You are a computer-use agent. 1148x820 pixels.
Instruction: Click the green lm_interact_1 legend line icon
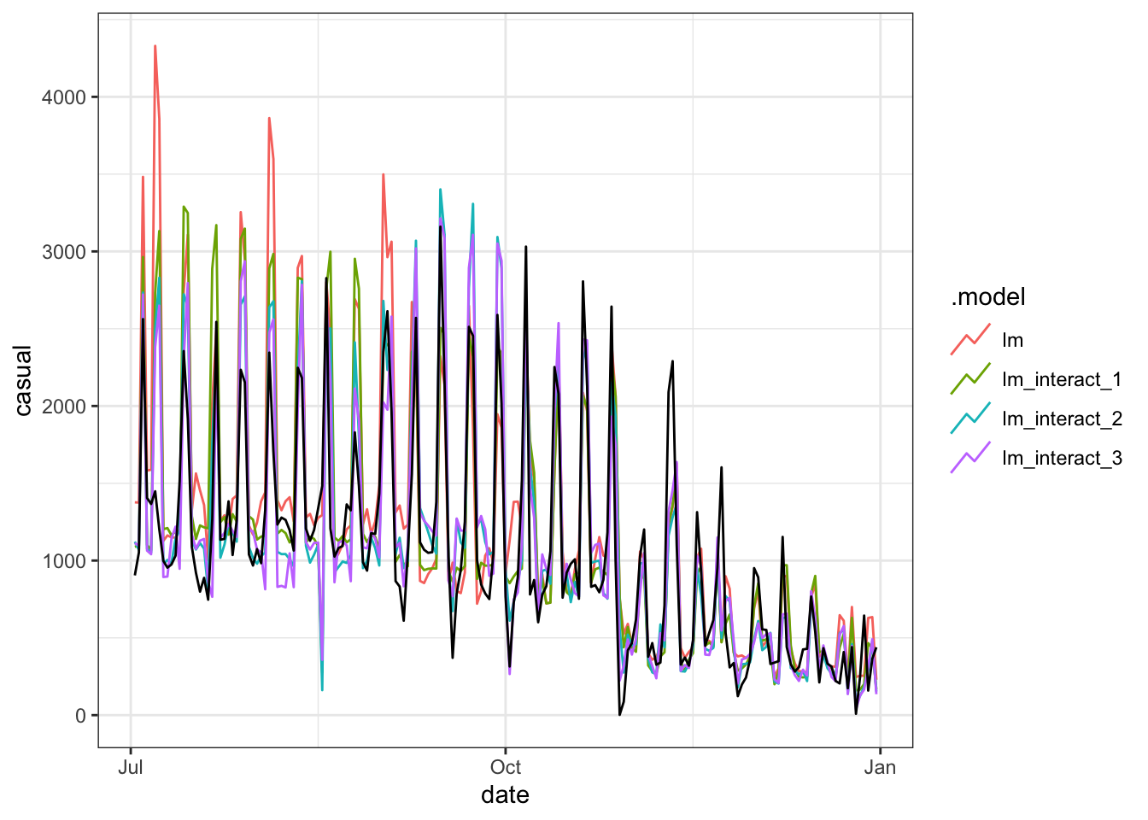pos(970,379)
